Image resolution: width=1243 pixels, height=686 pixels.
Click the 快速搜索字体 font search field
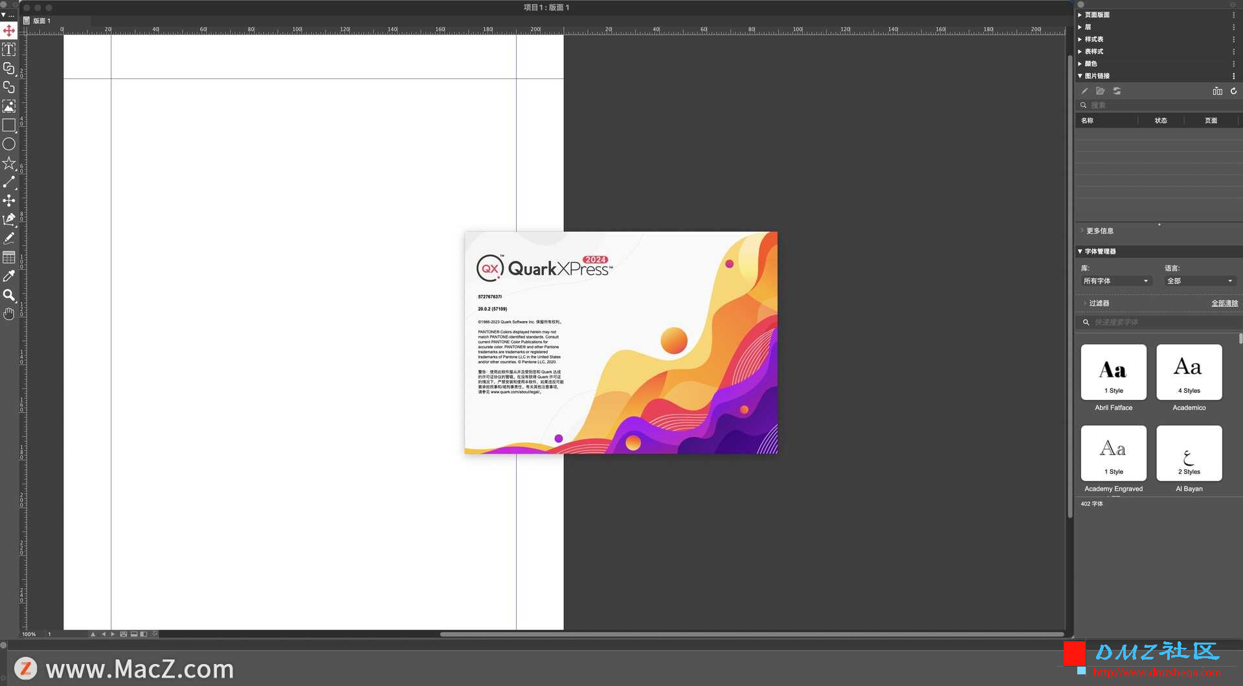tap(1159, 322)
